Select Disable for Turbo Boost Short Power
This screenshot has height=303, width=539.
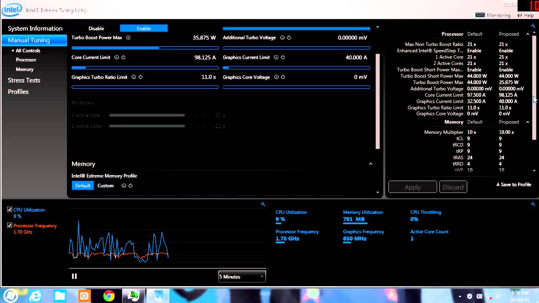(x=96, y=28)
